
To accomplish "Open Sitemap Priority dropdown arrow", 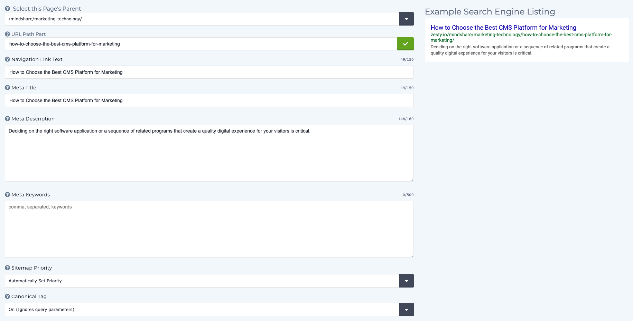I will (407, 281).
